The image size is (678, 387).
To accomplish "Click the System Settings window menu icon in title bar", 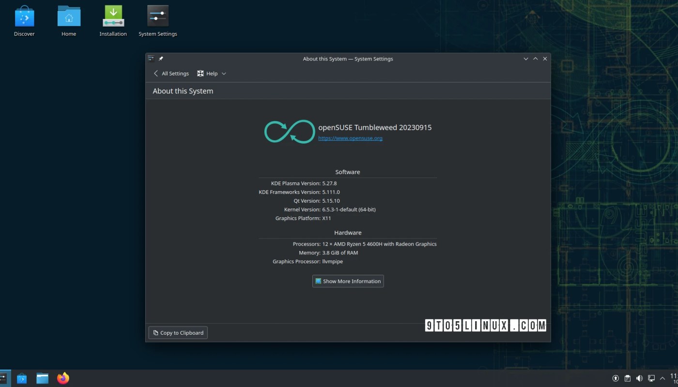I will (x=151, y=59).
